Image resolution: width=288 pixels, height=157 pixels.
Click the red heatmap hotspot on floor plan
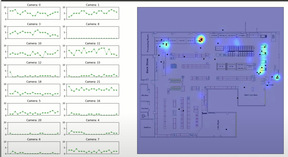point(201,40)
